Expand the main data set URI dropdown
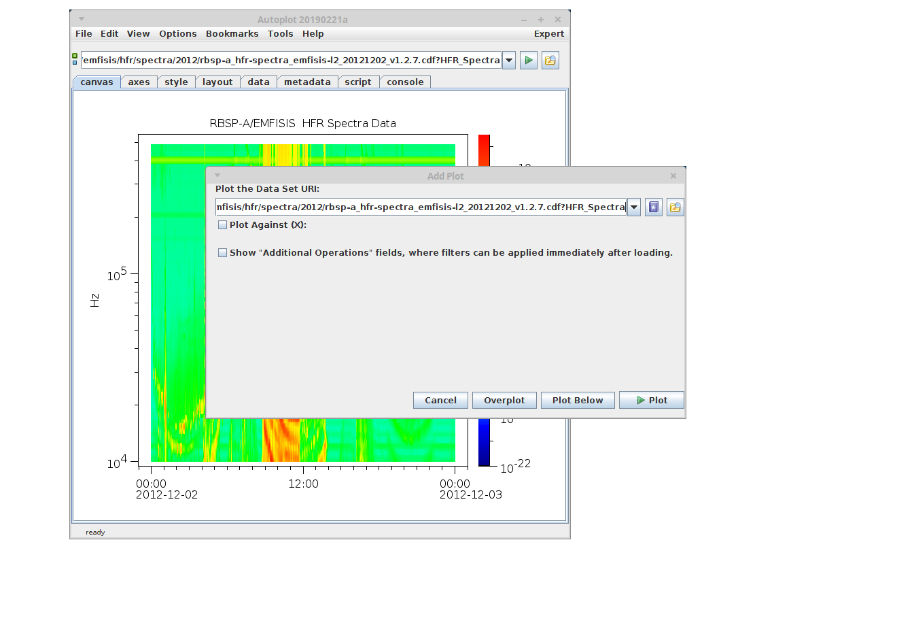 (x=509, y=61)
